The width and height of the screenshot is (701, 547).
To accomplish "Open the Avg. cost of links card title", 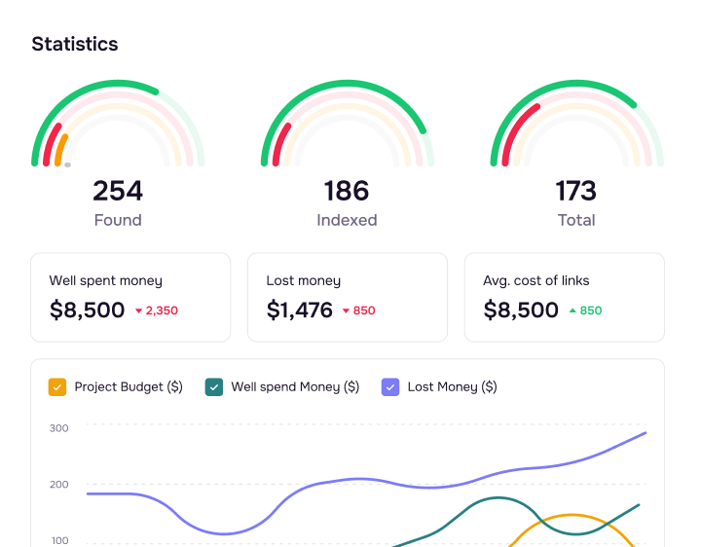I will click(535, 280).
